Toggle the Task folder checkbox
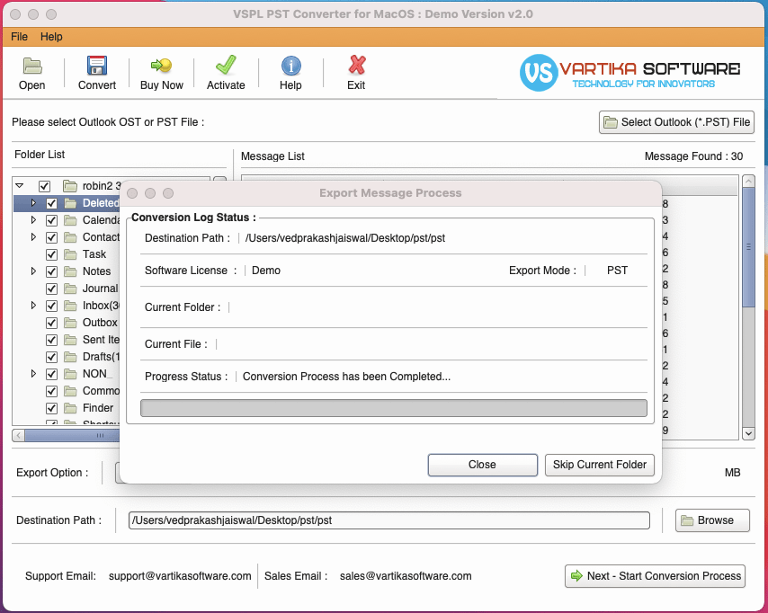 [51, 255]
